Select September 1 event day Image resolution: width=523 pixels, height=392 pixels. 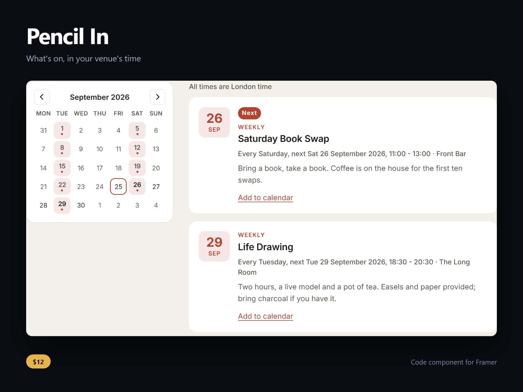62,130
